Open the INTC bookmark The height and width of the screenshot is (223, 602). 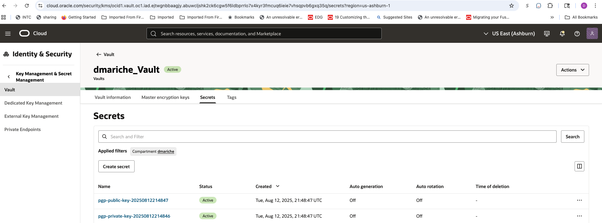(x=23, y=17)
